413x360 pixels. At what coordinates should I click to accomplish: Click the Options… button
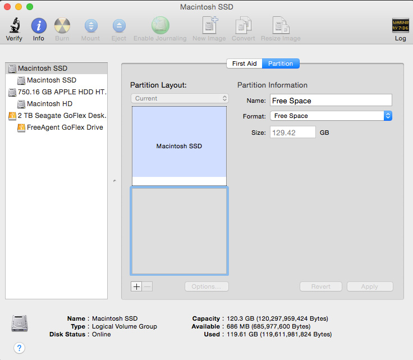click(206, 286)
